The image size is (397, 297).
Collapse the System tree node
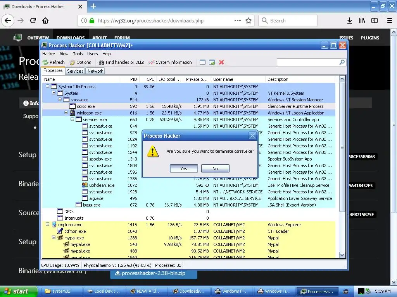pyautogui.click(x=54, y=93)
